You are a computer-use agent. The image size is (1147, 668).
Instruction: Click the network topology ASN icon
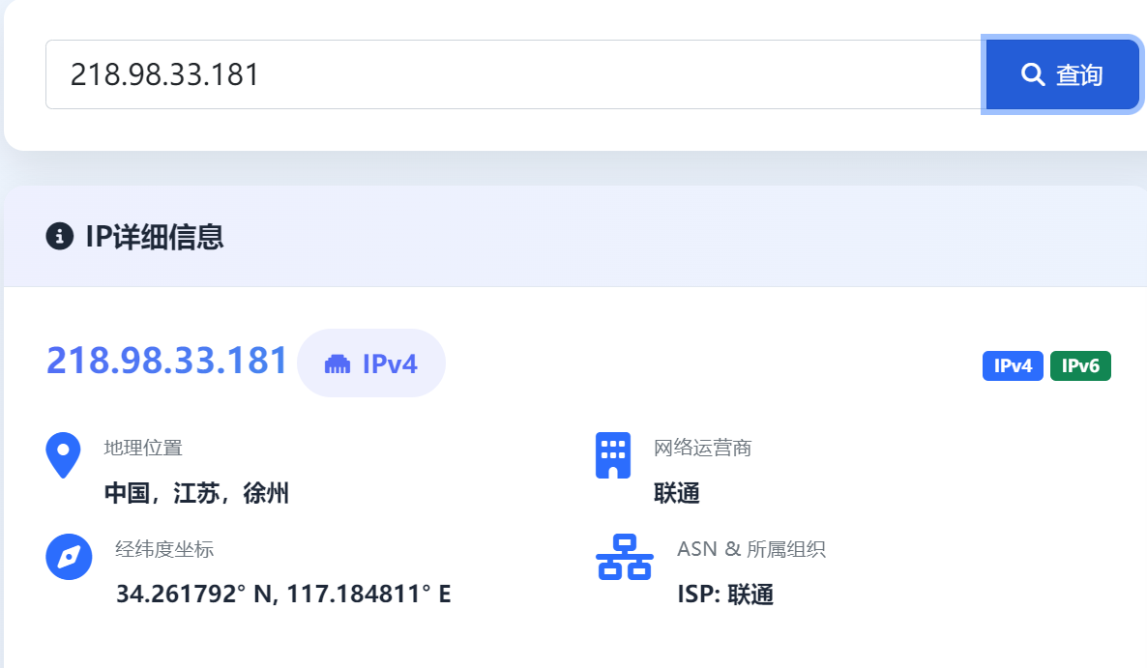pyautogui.click(x=624, y=557)
